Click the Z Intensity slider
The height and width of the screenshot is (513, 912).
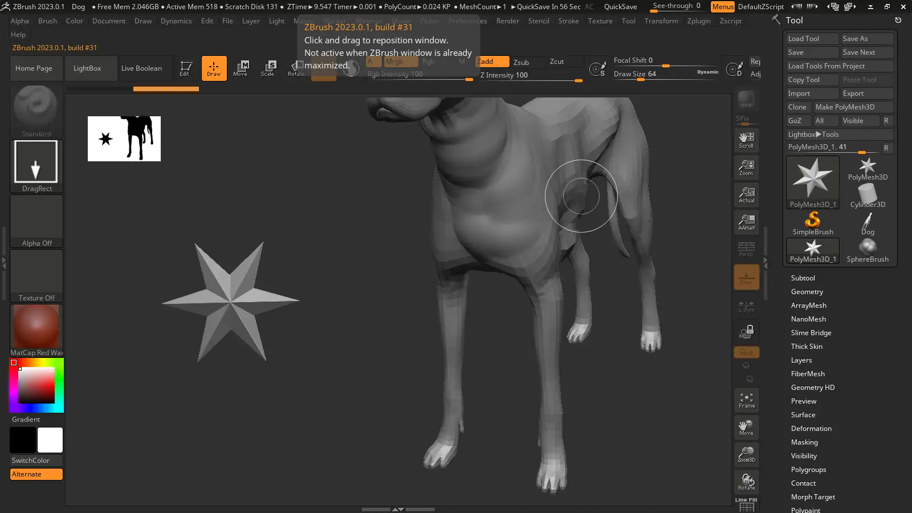click(531, 75)
